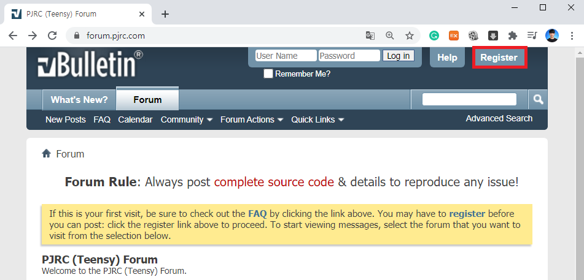Click the Register button
The image size is (584, 280).
point(499,58)
